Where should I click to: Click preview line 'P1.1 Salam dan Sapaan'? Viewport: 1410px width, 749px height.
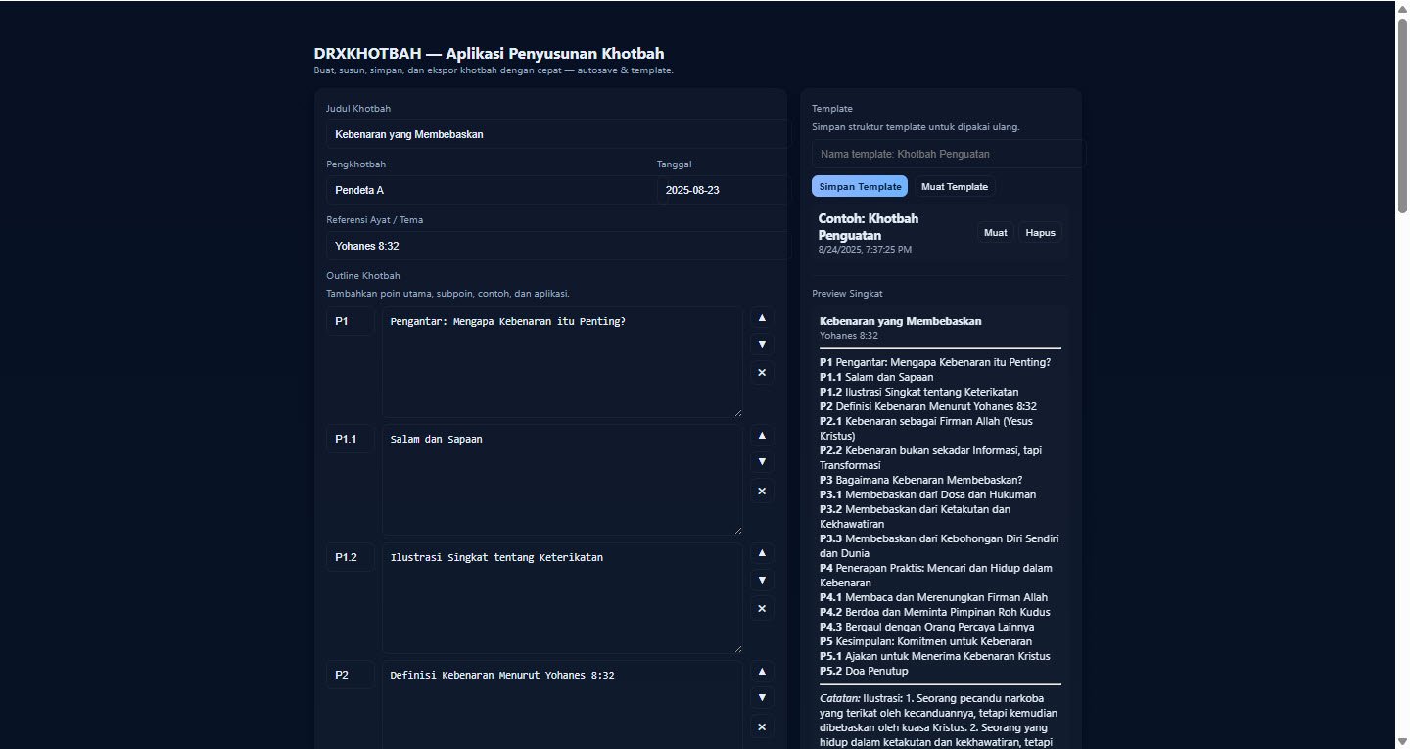(876, 377)
